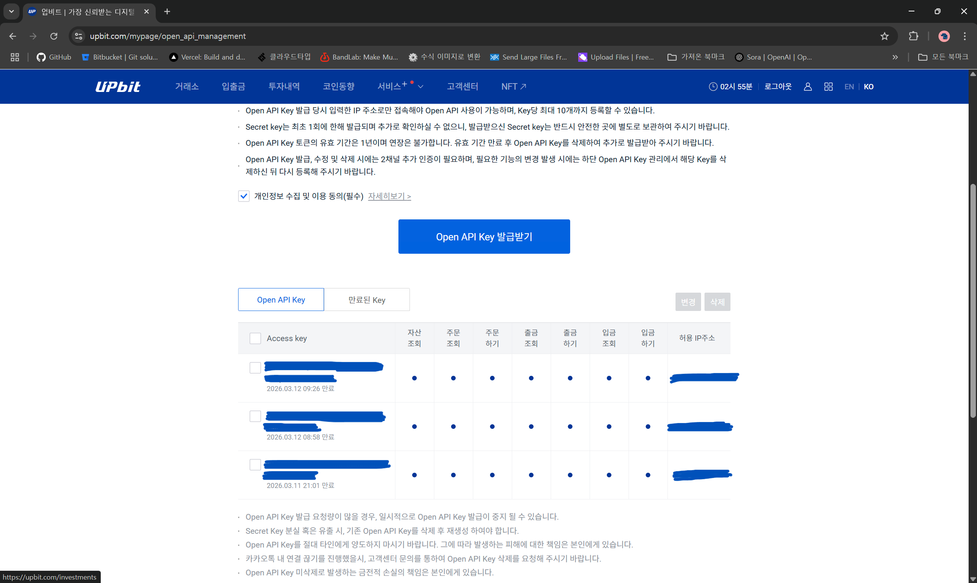View site information icon in address bar
977x583 pixels.
point(79,36)
